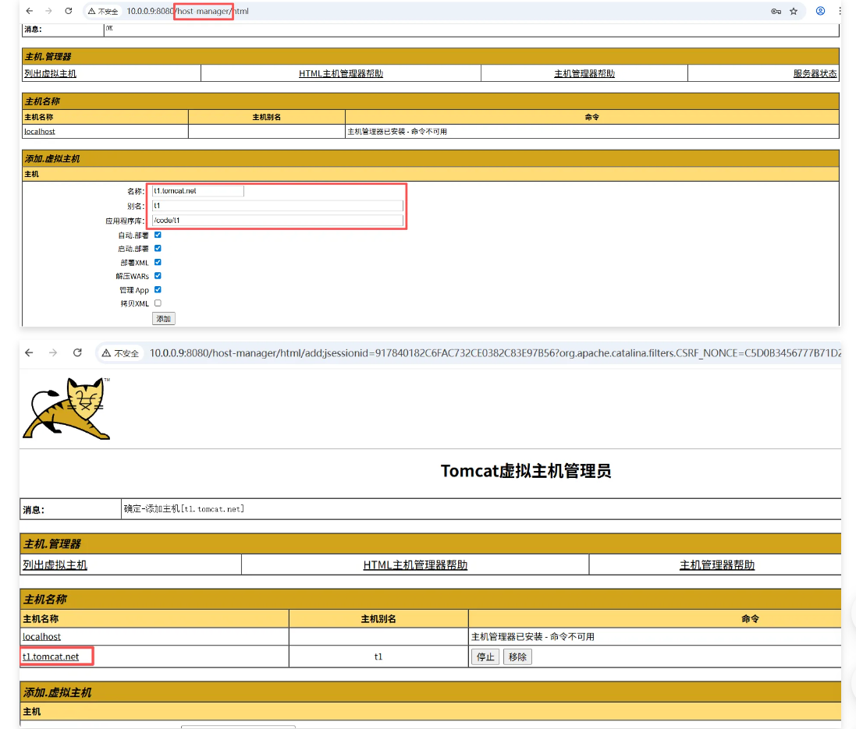Bookmark the page with the star icon
This screenshot has height=729, width=856.
(x=794, y=12)
